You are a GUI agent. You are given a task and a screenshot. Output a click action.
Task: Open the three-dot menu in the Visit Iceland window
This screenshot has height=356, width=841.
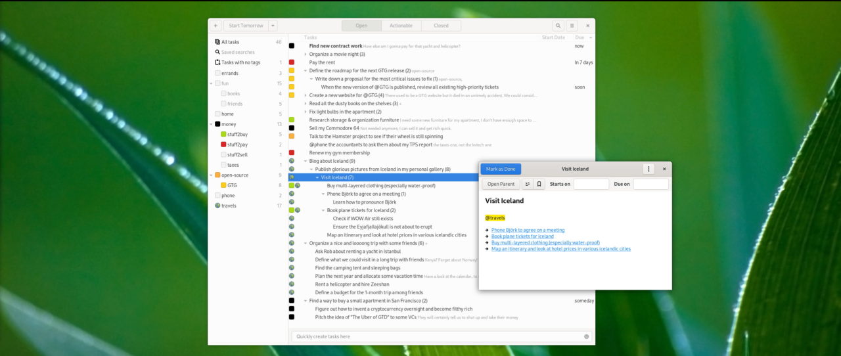tap(648, 169)
